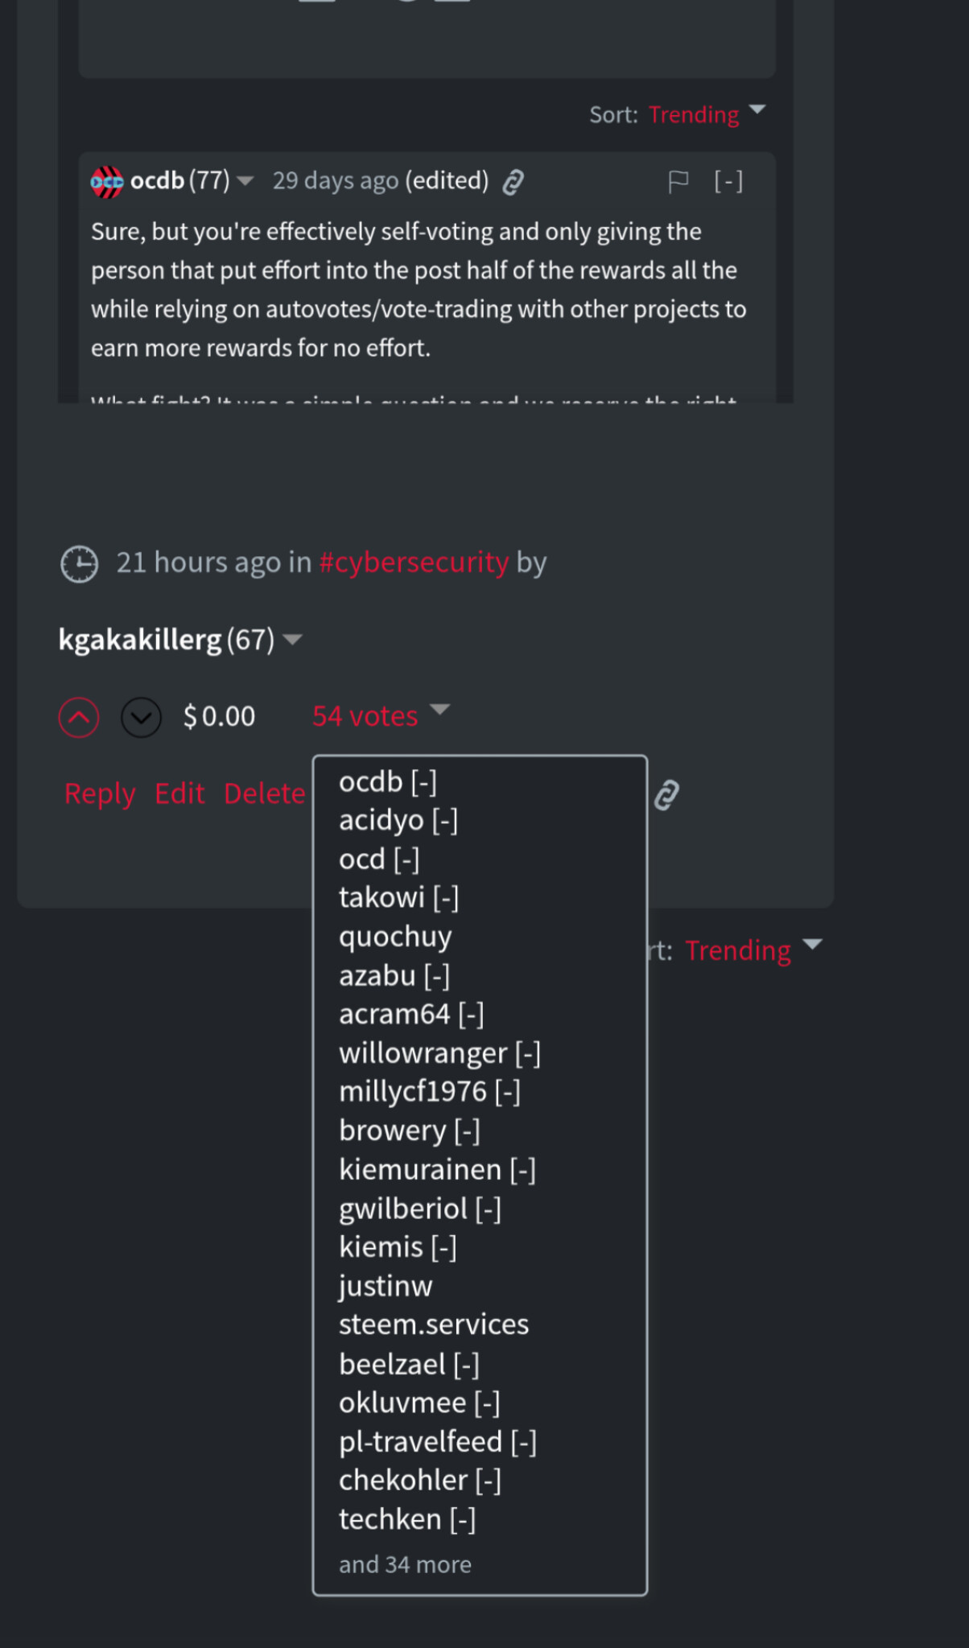This screenshot has height=1648, width=969.
Task: Click the upvote arrow icon
Action: coord(79,717)
